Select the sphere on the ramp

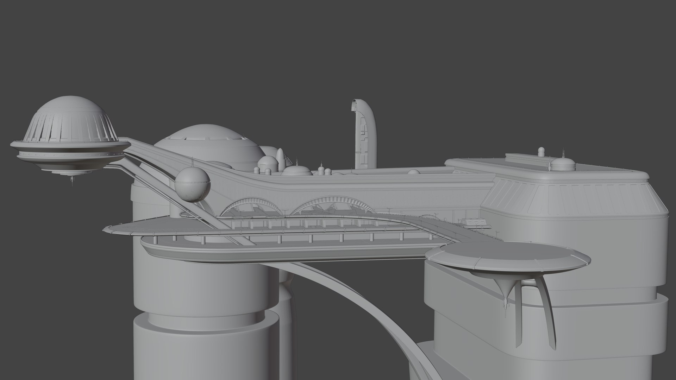tap(193, 185)
